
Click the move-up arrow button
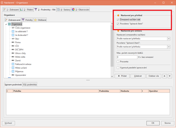click(164, 76)
